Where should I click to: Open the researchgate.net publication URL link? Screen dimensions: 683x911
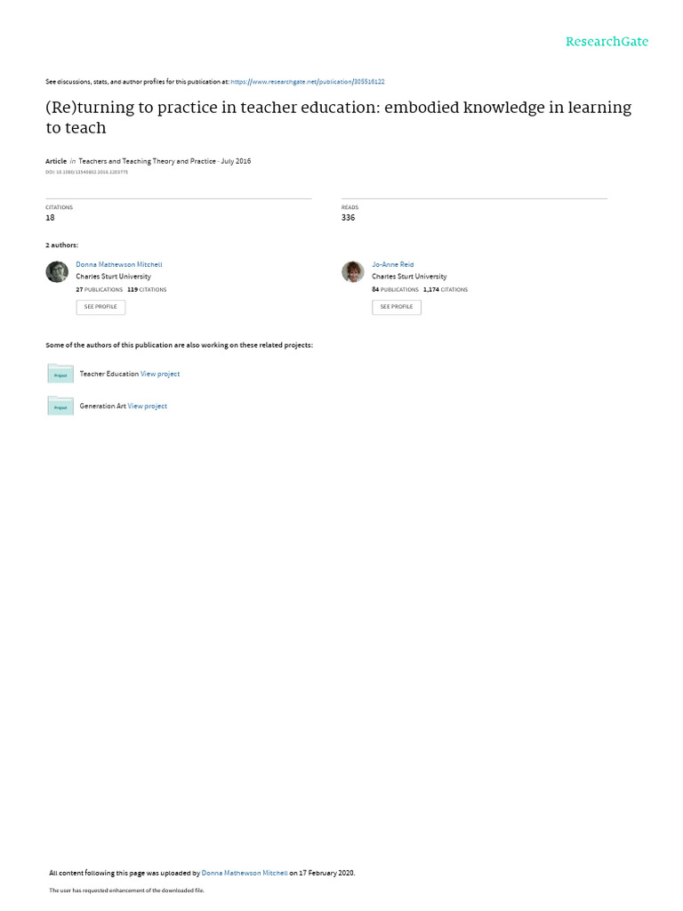tap(307, 82)
